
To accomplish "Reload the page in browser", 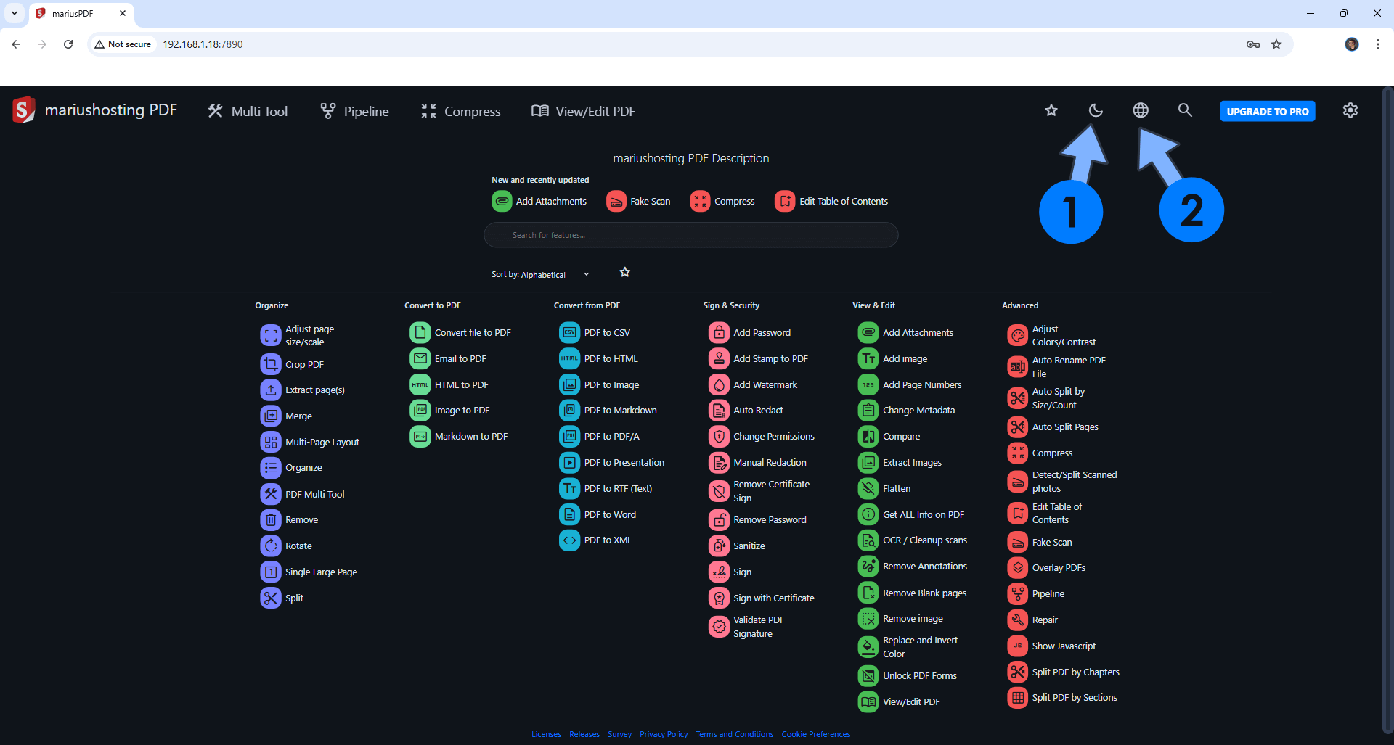I will point(68,44).
